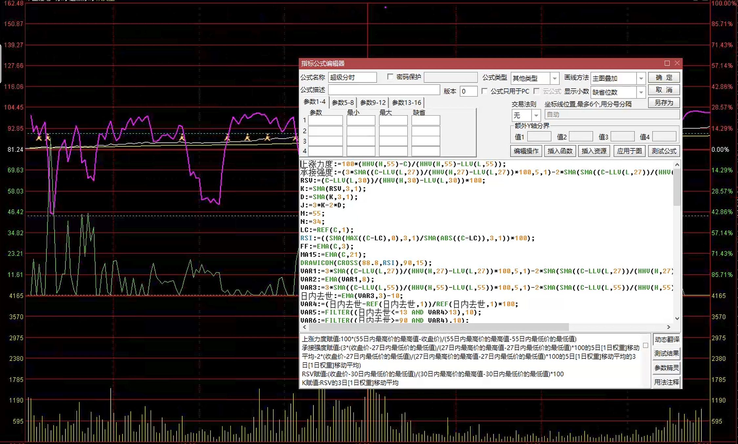This screenshot has height=444, width=738.
Task: Click the code line 'J:=3*K-2*D;'
Action: click(323, 205)
